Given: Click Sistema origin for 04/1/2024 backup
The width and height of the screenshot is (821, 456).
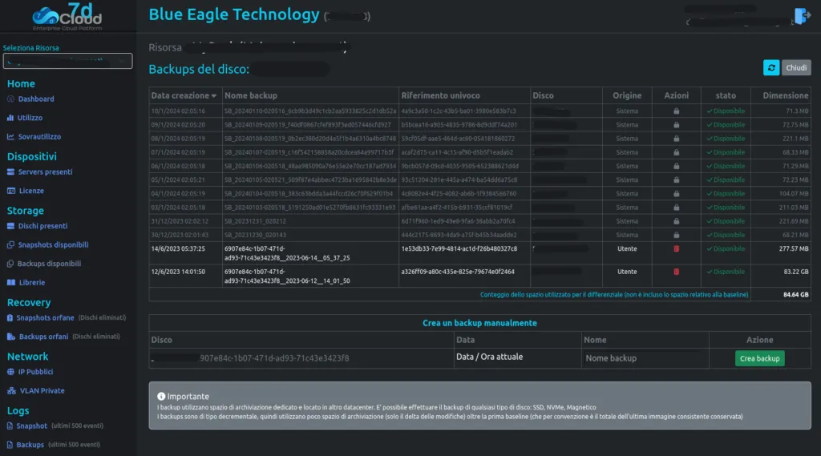Looking at the screenshot, I should (627, 194).
